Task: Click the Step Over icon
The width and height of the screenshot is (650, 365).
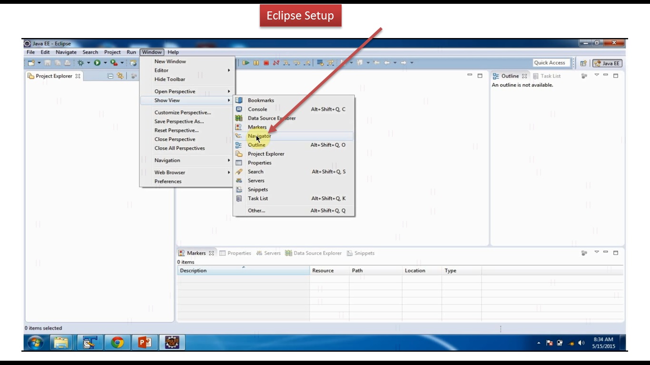Action: tap(297, 63)
